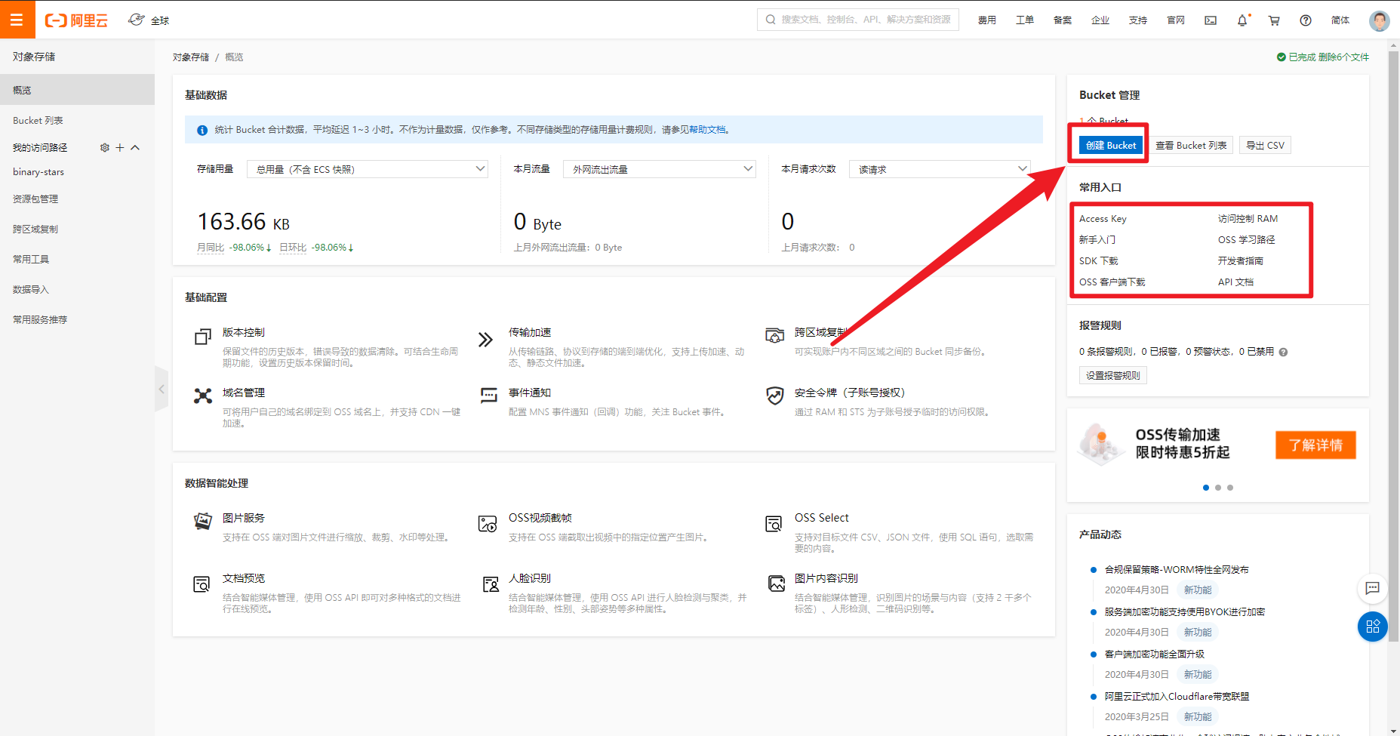The height and width of the screenshot is (736, 1400).
Task: Open the API 文档 link
Action: 1235,282
